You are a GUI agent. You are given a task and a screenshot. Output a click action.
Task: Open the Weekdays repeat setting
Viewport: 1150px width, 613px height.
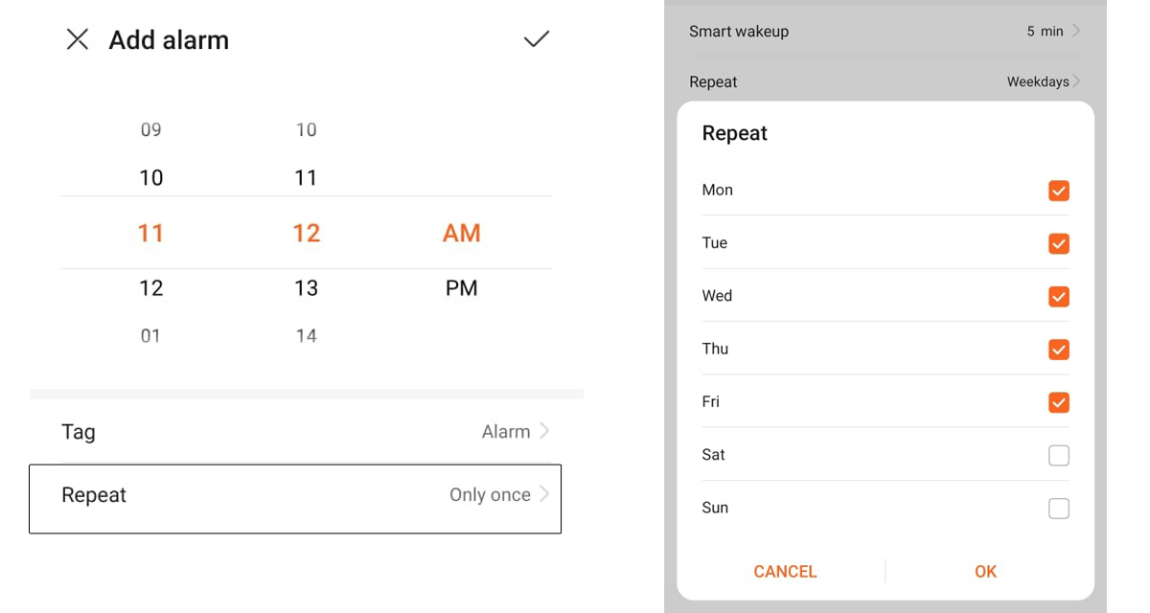[x=882, y=81]
